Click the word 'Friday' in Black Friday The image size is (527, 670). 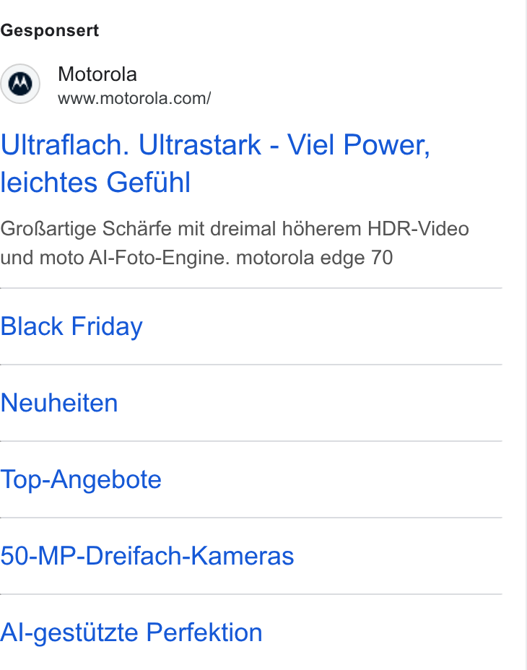(x=107, y=327)
